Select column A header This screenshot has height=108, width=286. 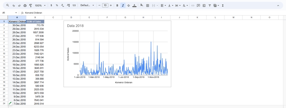click(x=17, y=18)
